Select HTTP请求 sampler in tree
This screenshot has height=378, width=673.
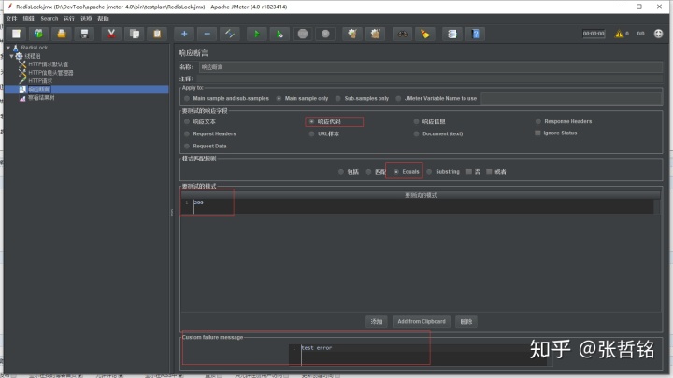tap(40, 81)
